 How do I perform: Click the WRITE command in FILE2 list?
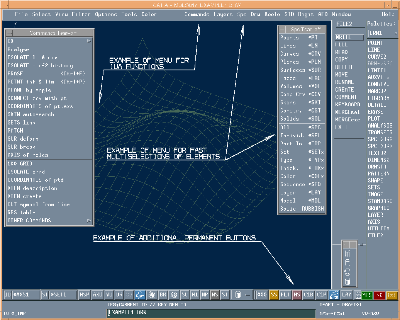pyautogui.click(x=349, y=37)
